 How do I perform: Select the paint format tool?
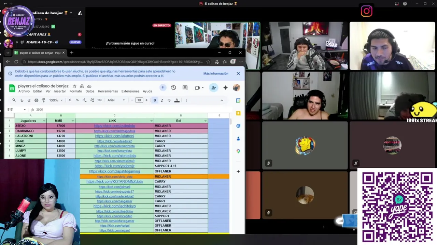(43, 100)
